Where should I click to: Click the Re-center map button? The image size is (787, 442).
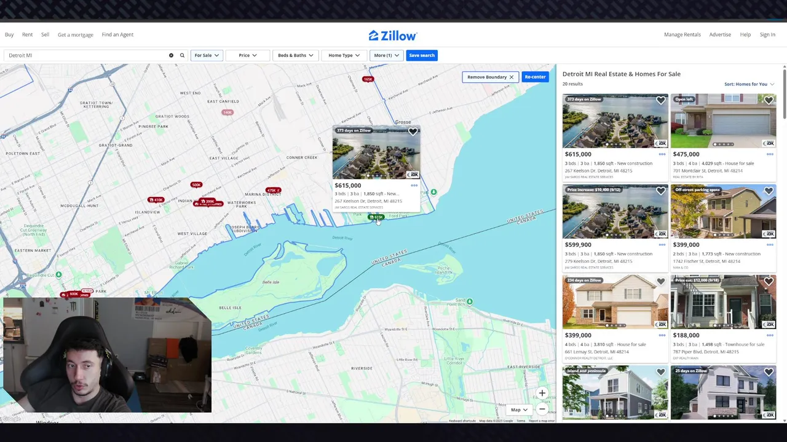coord(535,77)
